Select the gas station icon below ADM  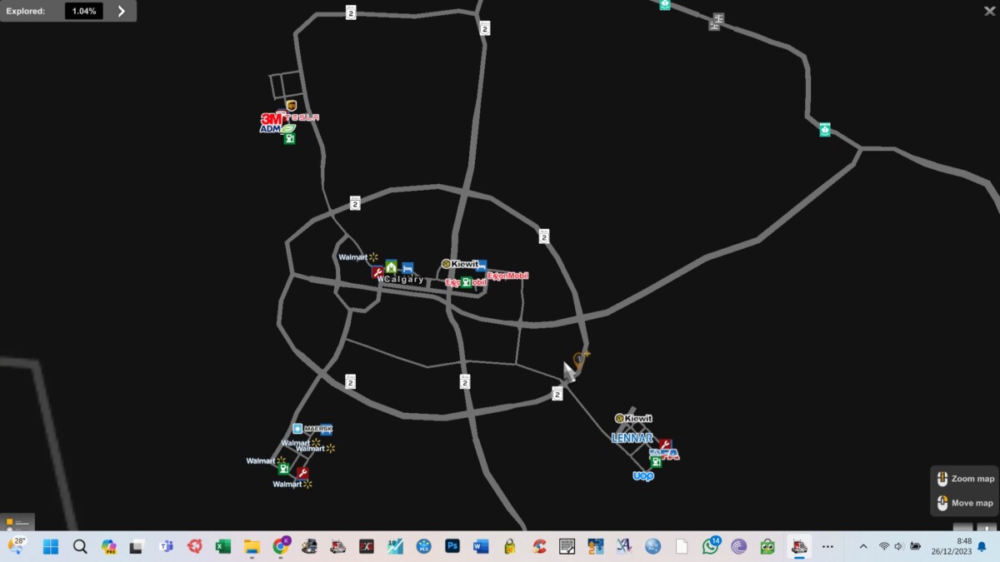pyautogui.click(x=289, y=139)
